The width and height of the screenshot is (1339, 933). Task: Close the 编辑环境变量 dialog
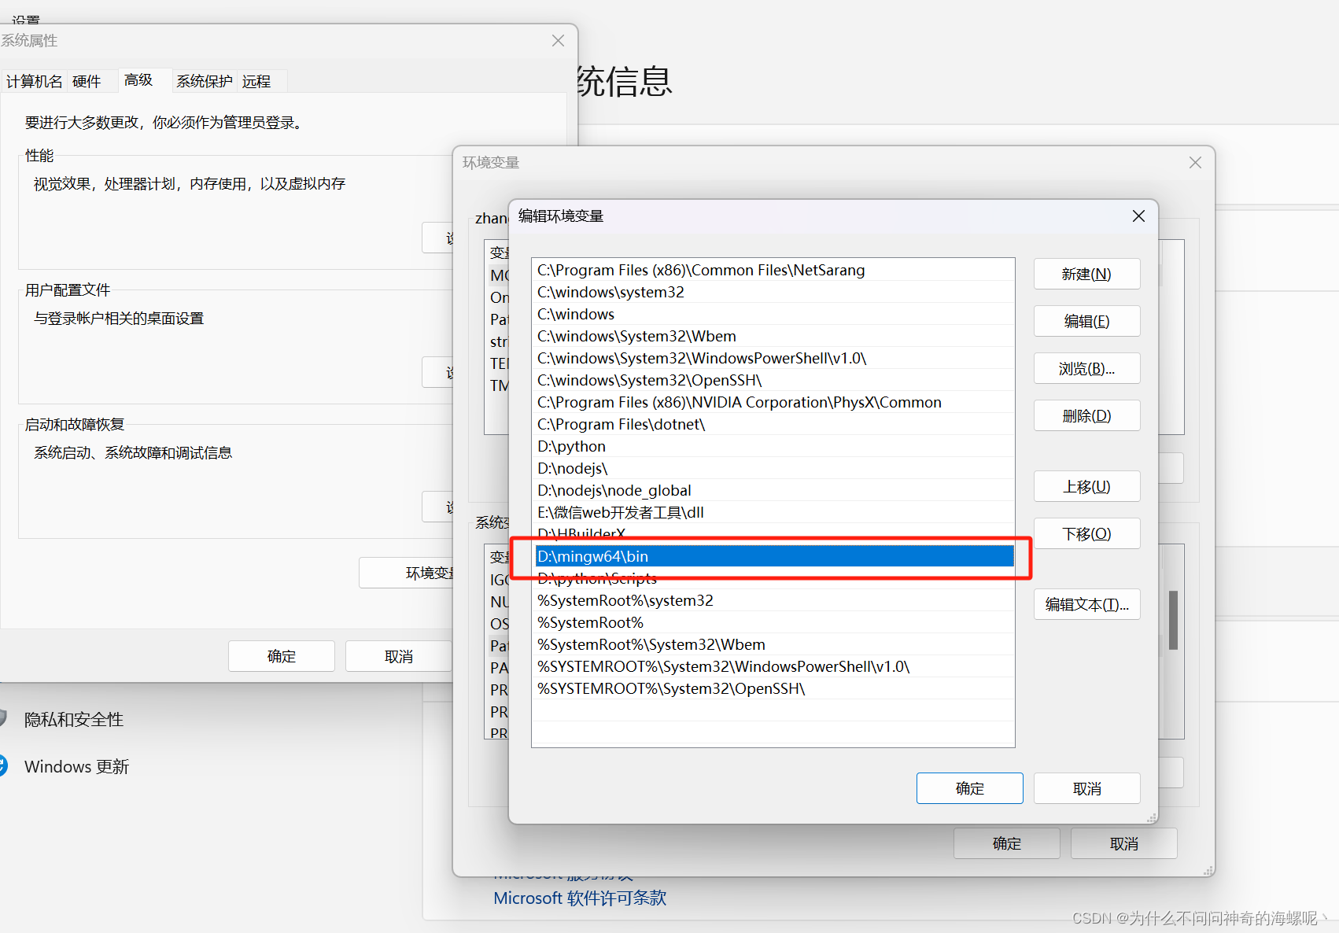(1138, 216)
